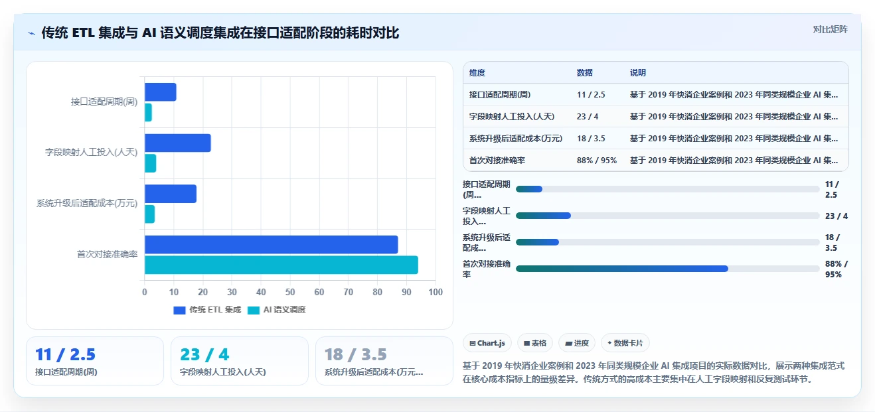Click the chart axis label 首次对接准确率
The height and width of the screenshot is (412, 875).
(x=107, y=254)
